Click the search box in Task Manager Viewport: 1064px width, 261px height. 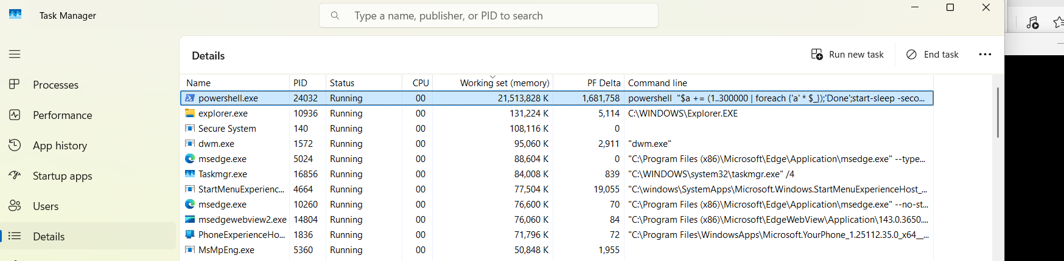point(489,16)
